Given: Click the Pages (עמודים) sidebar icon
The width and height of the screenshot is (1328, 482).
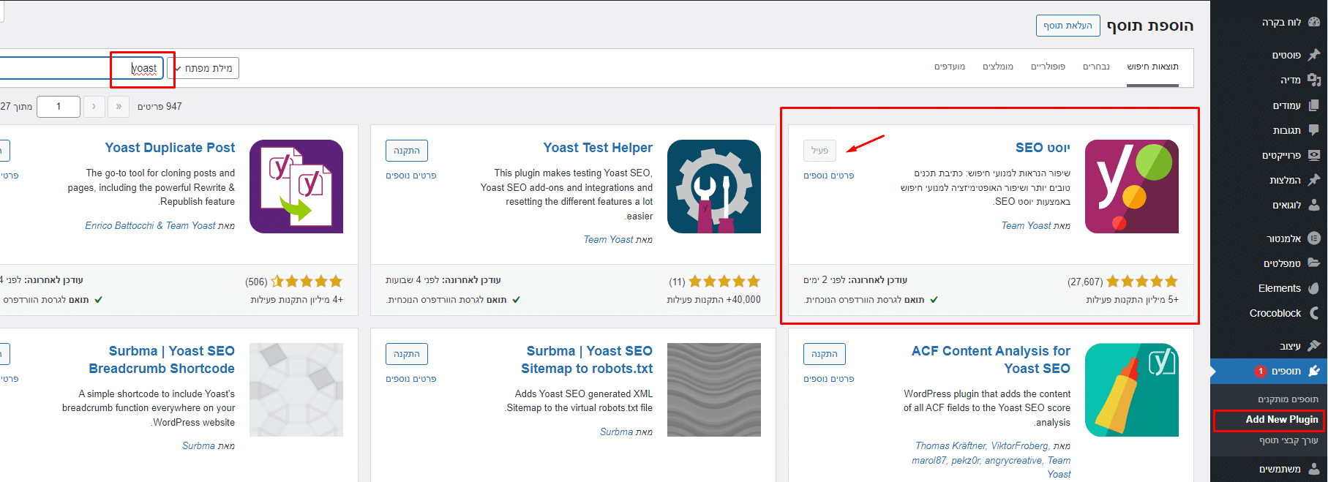Looking at the screenshot, I should click(x=1314, y=105).
